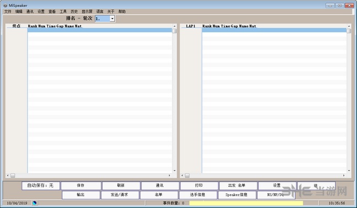Image resolution: width=357 pixels, height=208 pixels.
Task: Click the MiSpeaker title bar app icon
Action: point(5,5)
